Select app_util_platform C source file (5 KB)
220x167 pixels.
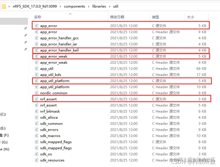[x=121, y=81]
